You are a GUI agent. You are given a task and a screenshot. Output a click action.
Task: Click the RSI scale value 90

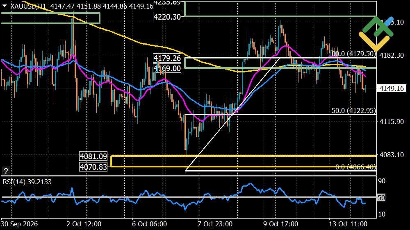[382, 181]
